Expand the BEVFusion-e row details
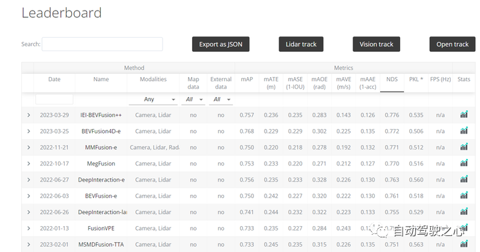480x252 pixels. click(29, 196)
